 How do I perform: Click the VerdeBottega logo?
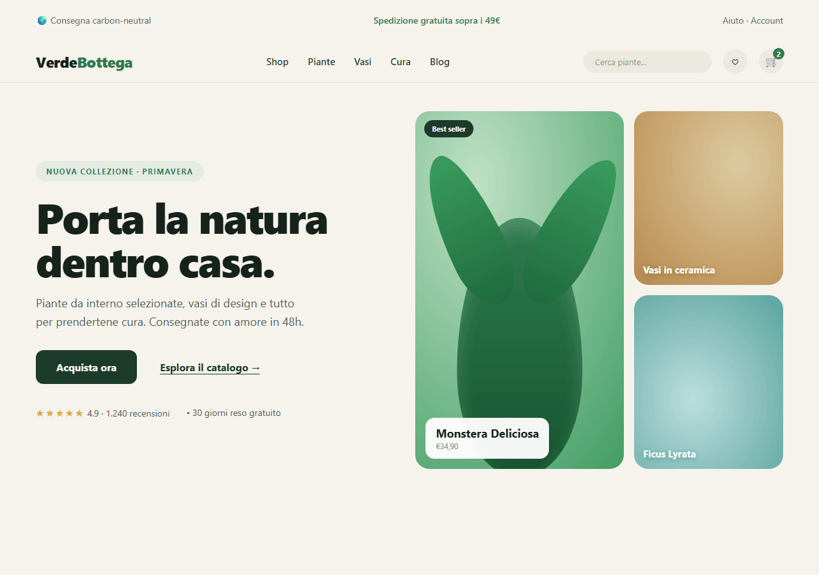(84, 63)
